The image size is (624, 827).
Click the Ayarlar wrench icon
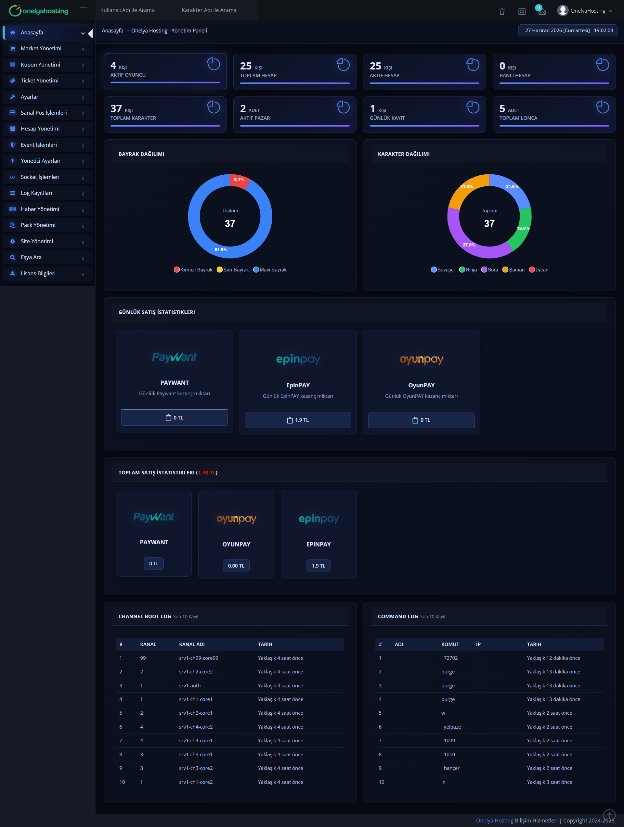(x=13, y=97)
